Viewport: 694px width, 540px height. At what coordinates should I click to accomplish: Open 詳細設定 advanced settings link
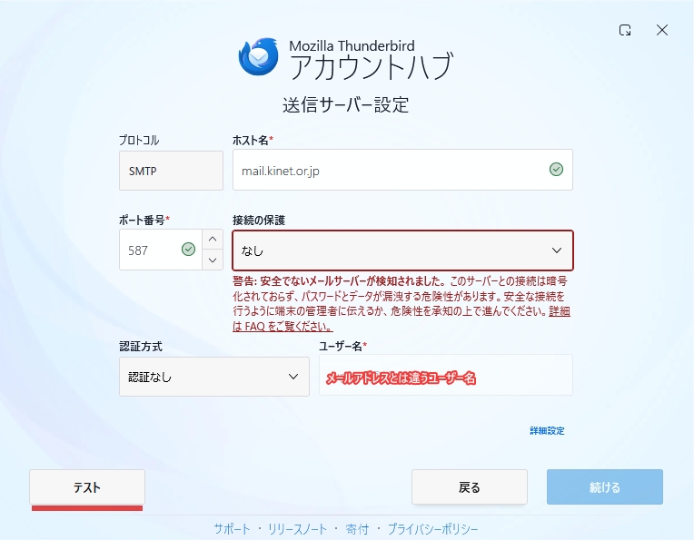(x=547, y=431)
